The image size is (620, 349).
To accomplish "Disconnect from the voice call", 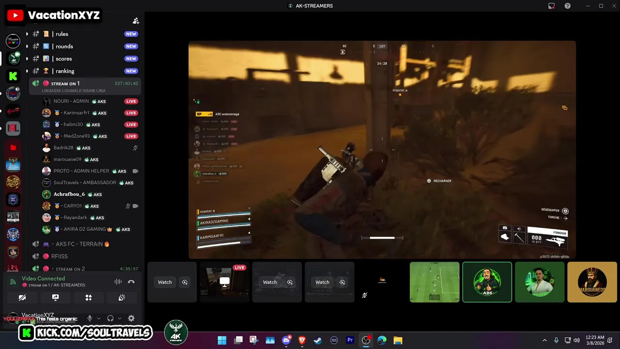I will [x=131, y=282].
